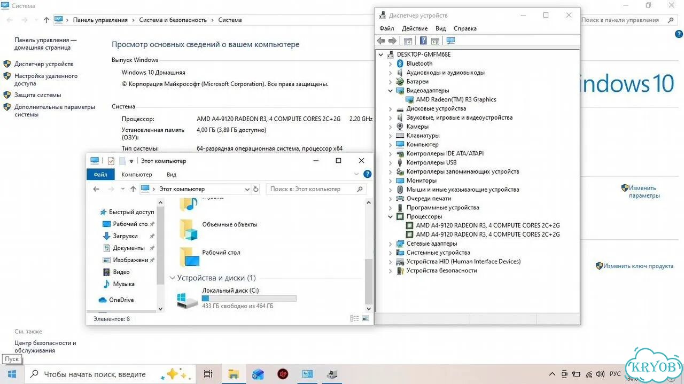Image resolution: width=684 pixels, height=384 pixels.
Task: Click the refresh button in Explorer address bar
Action: point(256,189)
